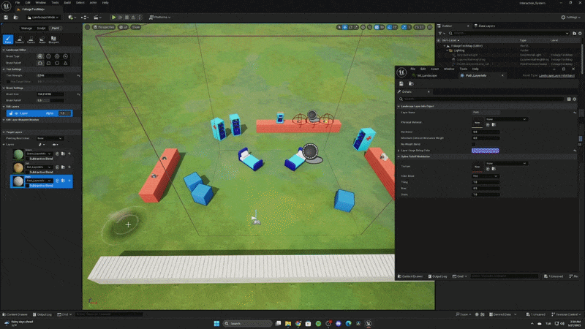Use selected asset for Texture property
Screen dimensions: 585x329
click(x=488, y=169)
